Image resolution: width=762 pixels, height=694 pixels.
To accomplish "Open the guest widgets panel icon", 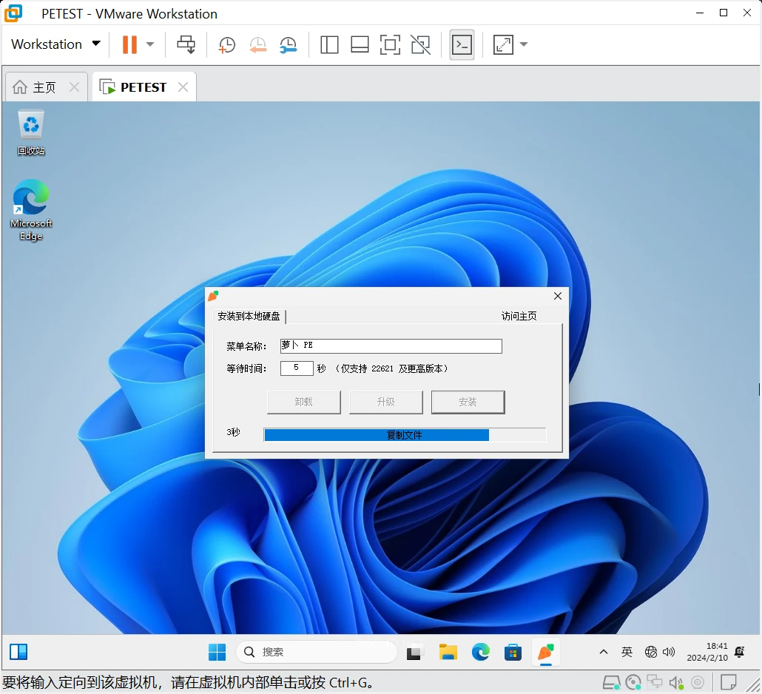I will tap(18, 652).
